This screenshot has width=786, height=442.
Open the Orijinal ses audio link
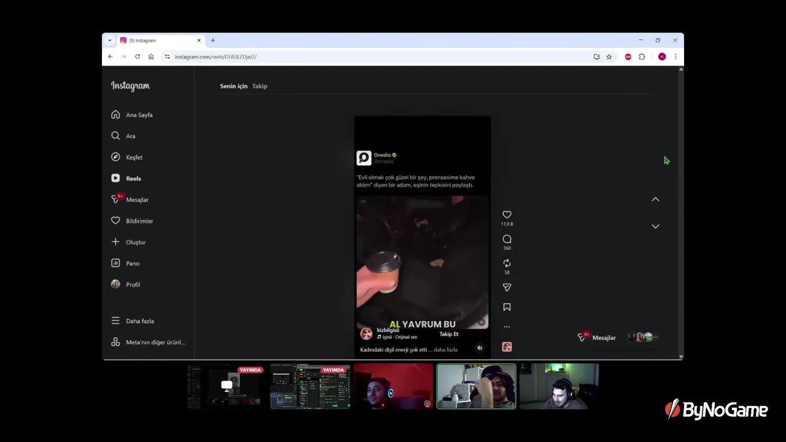click(397, 337)
